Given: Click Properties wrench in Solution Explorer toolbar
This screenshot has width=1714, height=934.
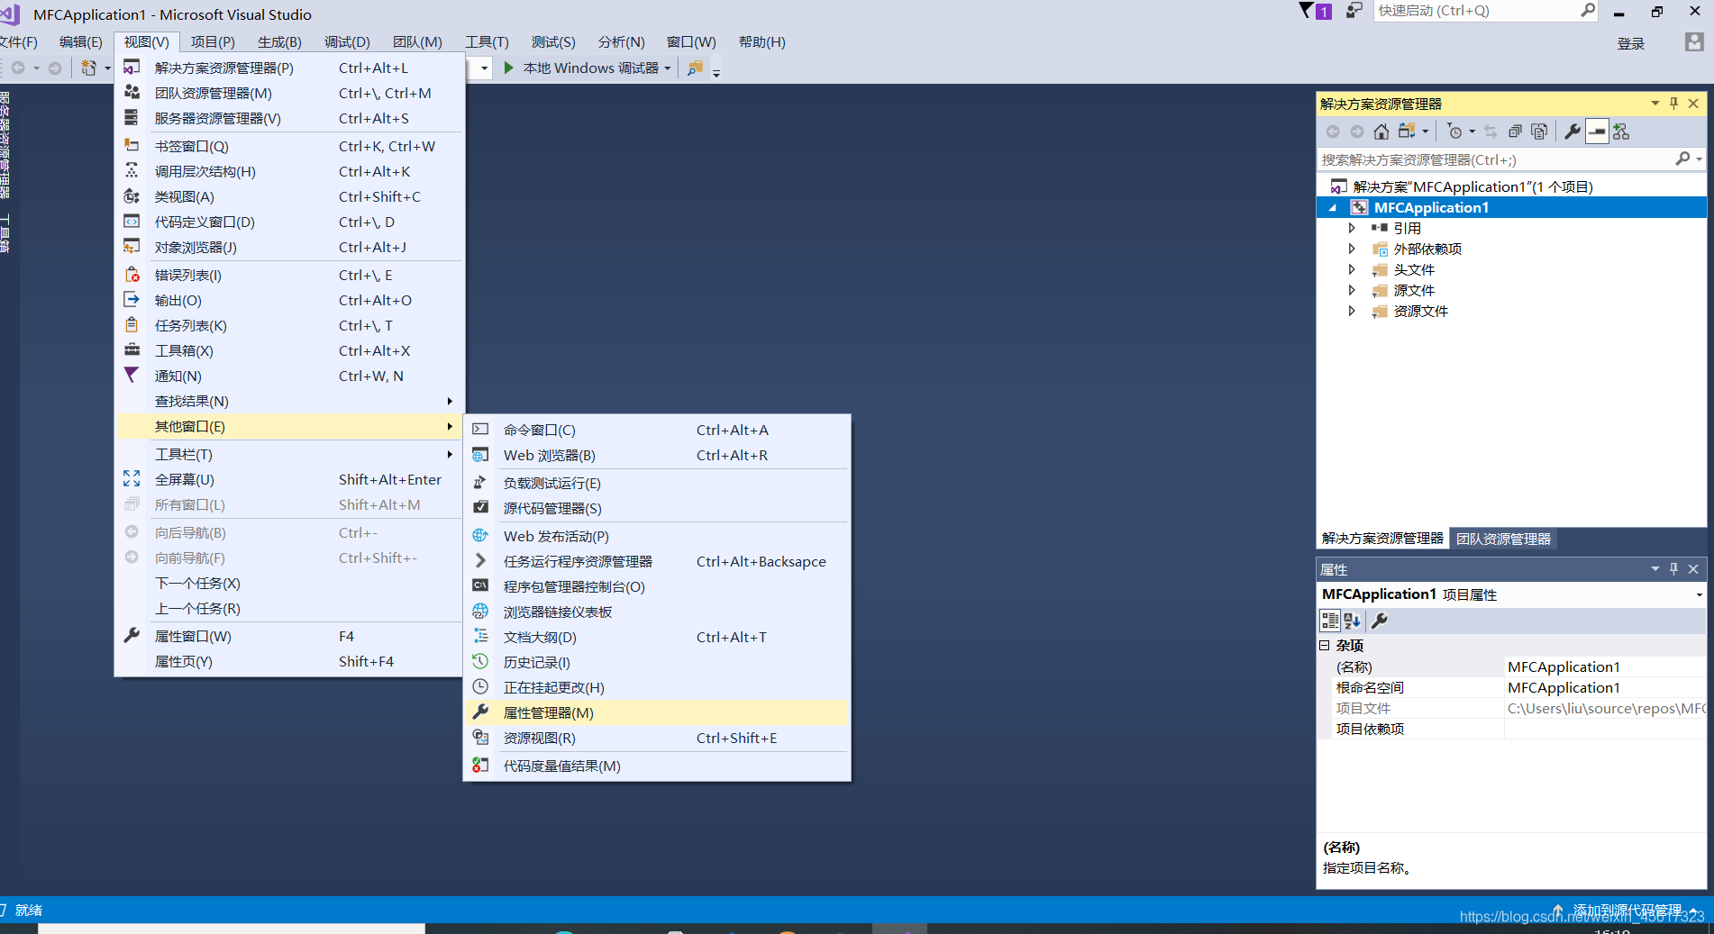Looking at the screenshot, I should tap(1573, 131).
